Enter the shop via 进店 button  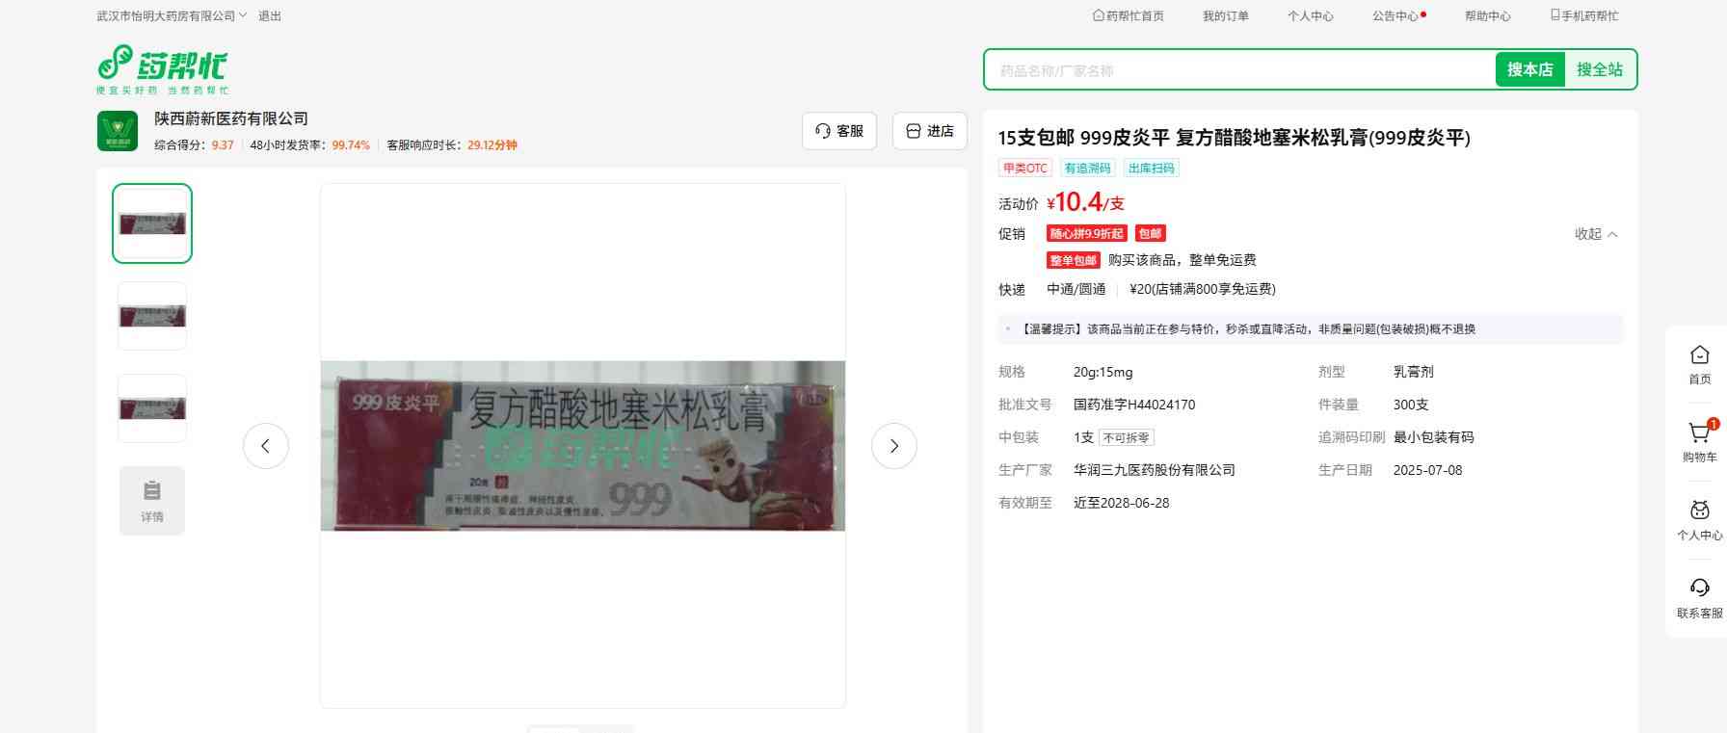[929, 131]
